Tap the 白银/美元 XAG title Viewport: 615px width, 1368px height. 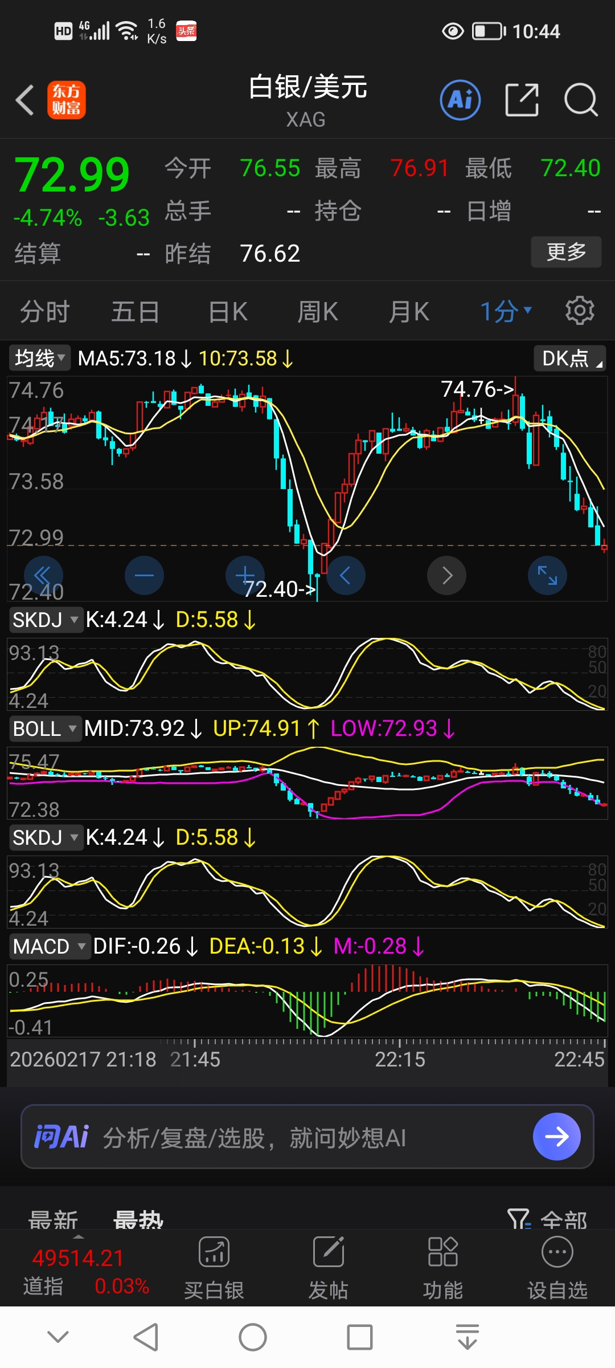click(307, 100)
